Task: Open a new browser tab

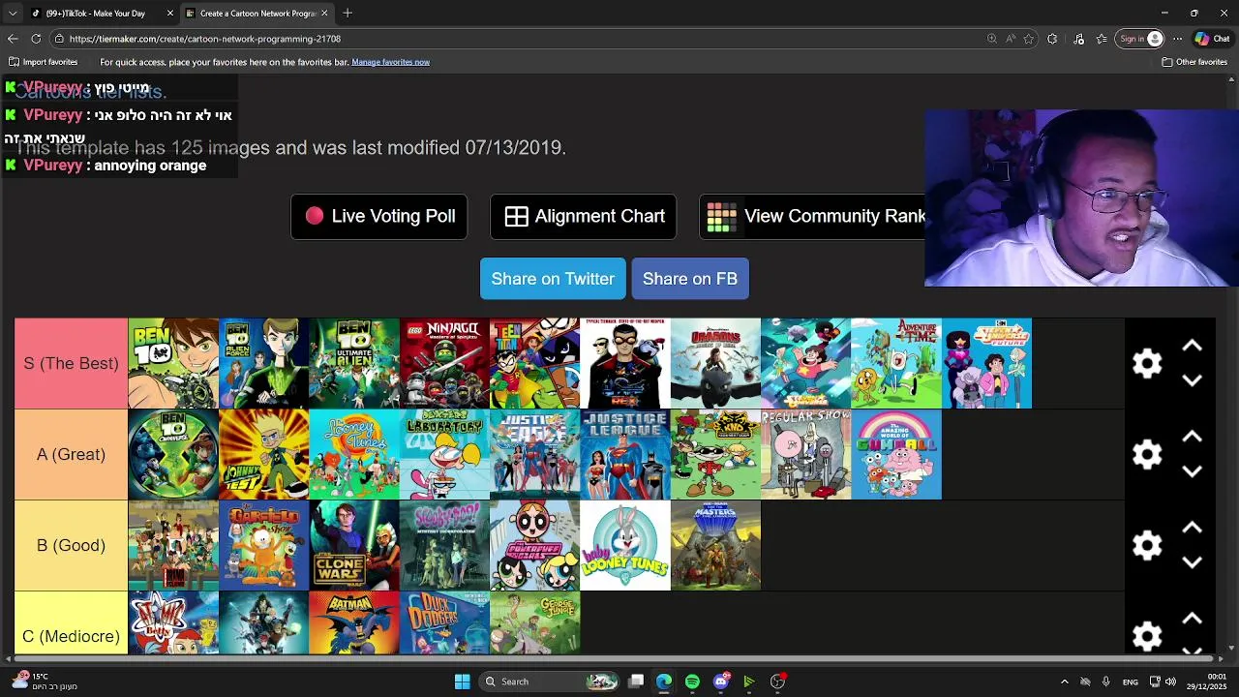Action: click(348, 14)
